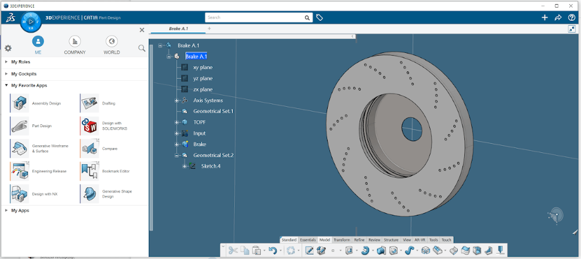Select the Pad extrude tool icon

(x=349, y=250)
